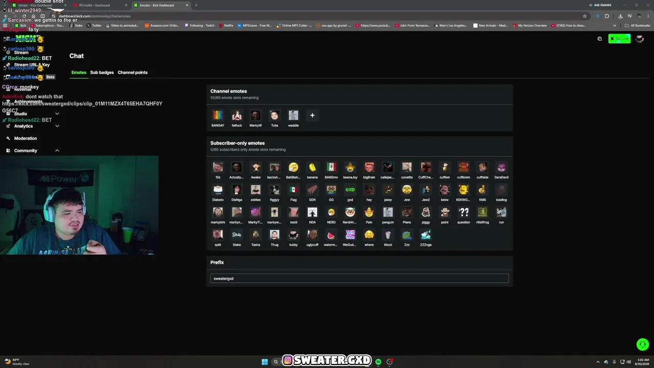Show hidden system tray icons
Viewport: 654px width, 368px height.
point(598,362)
